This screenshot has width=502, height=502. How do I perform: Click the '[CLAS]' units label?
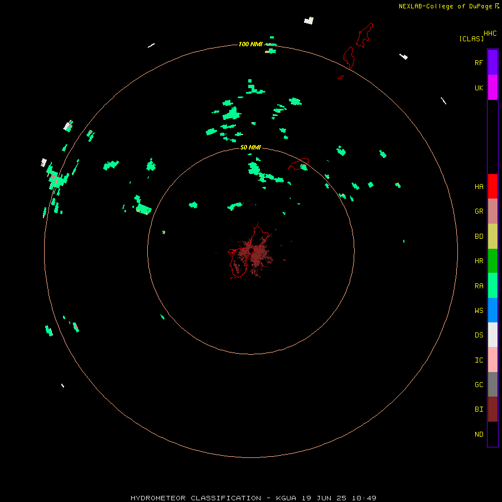point(471,38)
